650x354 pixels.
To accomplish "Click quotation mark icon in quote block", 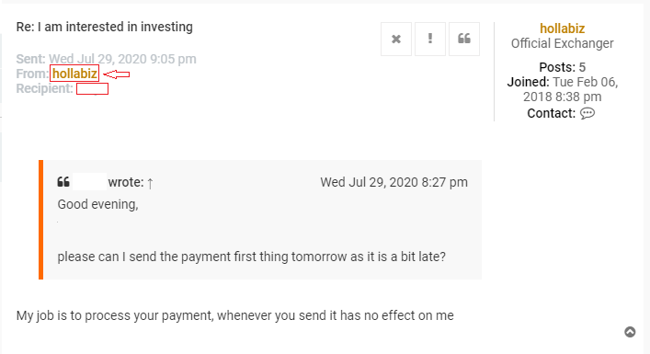I will (63, 181).
